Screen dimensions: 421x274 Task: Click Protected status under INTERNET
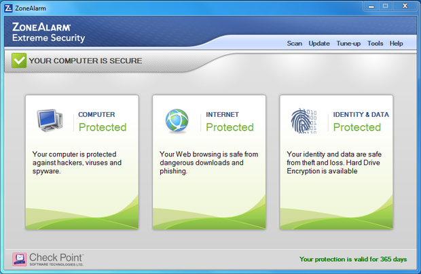pos(230,127)
